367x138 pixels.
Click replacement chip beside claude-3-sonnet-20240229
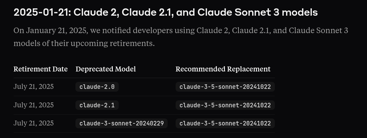(x=225, y=123)
